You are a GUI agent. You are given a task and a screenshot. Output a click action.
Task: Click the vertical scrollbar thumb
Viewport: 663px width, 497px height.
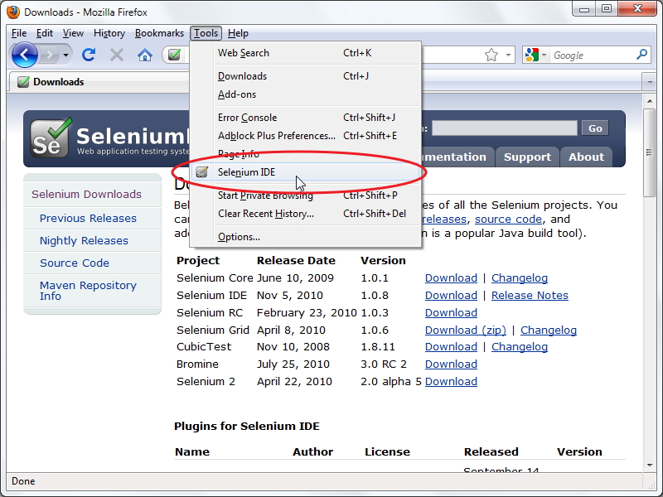650,152
